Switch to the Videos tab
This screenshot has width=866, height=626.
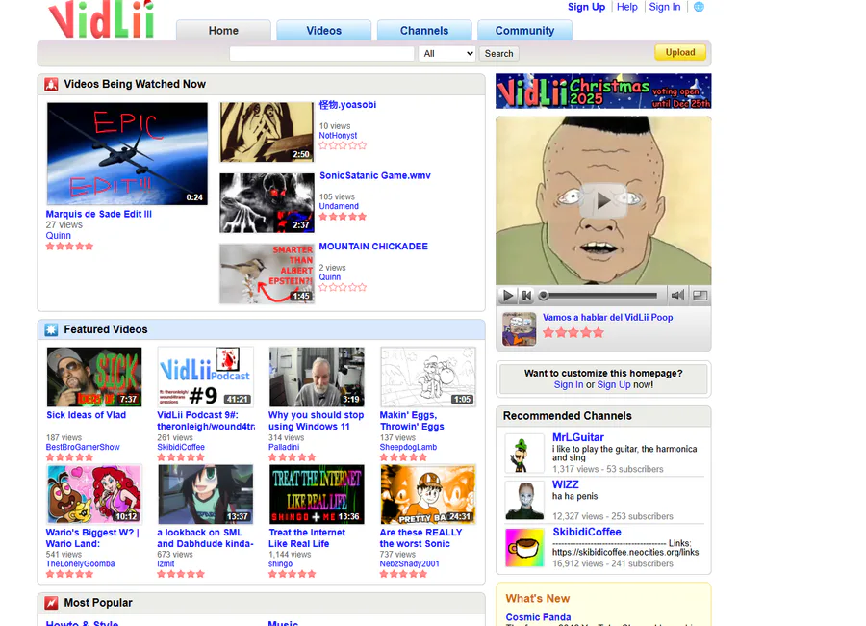[323, 31]
